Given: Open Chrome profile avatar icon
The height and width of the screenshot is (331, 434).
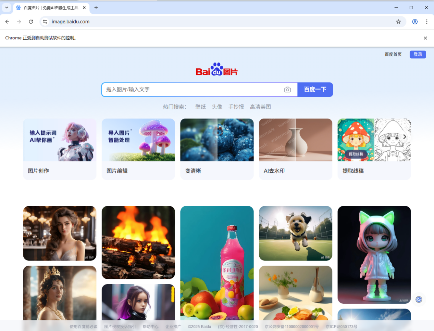Looking at the screenshot, I should tap(415, 22).
